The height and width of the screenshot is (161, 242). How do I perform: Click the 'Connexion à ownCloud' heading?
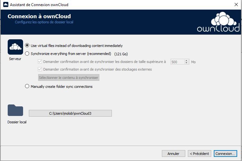click(x=39, y=16)
